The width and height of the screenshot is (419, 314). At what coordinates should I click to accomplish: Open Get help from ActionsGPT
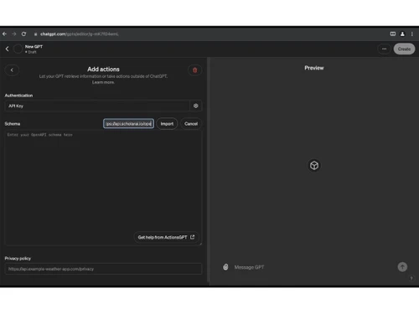click(x=166, y=237)
